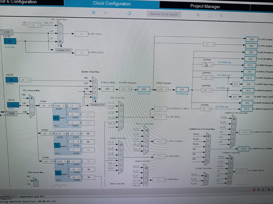
Task: Open the HPRE Prescaler /2 dropdown
Action: [162, 89]
